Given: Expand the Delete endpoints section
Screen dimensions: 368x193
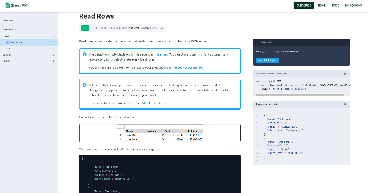Looking at the screenshot, I should click(x=29, y=61).
